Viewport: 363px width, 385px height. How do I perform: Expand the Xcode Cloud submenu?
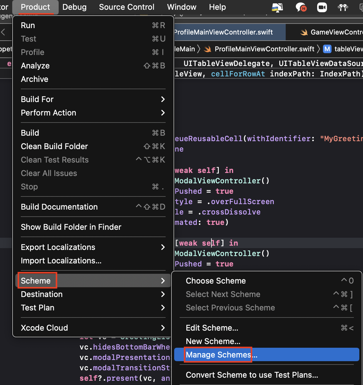[93, 328]
